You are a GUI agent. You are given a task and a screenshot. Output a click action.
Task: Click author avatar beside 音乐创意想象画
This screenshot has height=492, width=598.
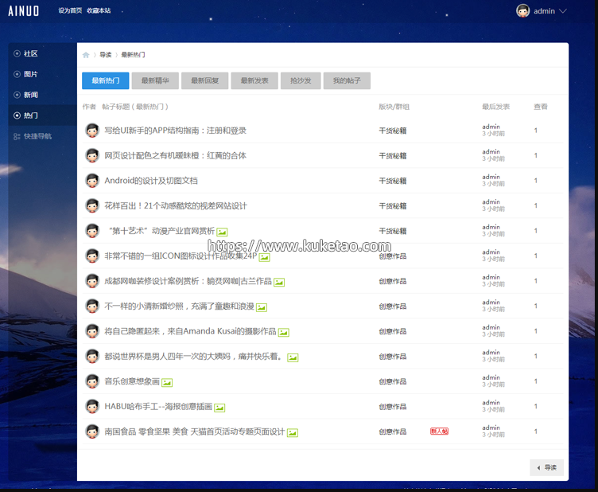click(x=92, y=381)
